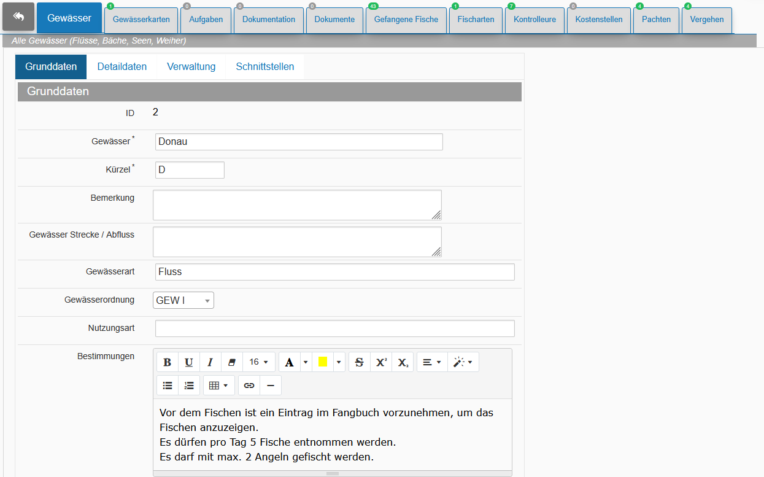
Task: Click the 'Alle Gewässer (Flüsse, Bäche, Seen, Weiher)' heading
Action: click(x=99, y=41)
